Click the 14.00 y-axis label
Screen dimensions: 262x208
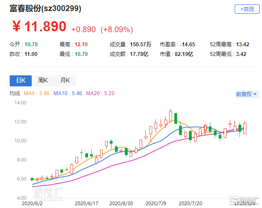[x=20, y=103]
